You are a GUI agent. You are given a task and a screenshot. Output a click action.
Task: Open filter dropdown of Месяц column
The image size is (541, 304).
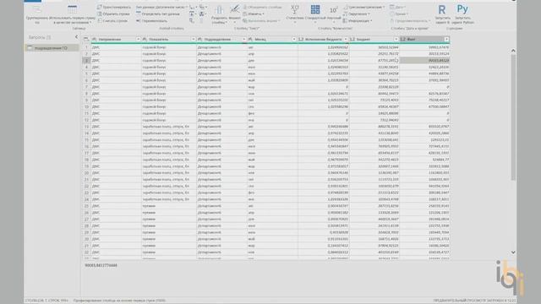pos(294,40)
